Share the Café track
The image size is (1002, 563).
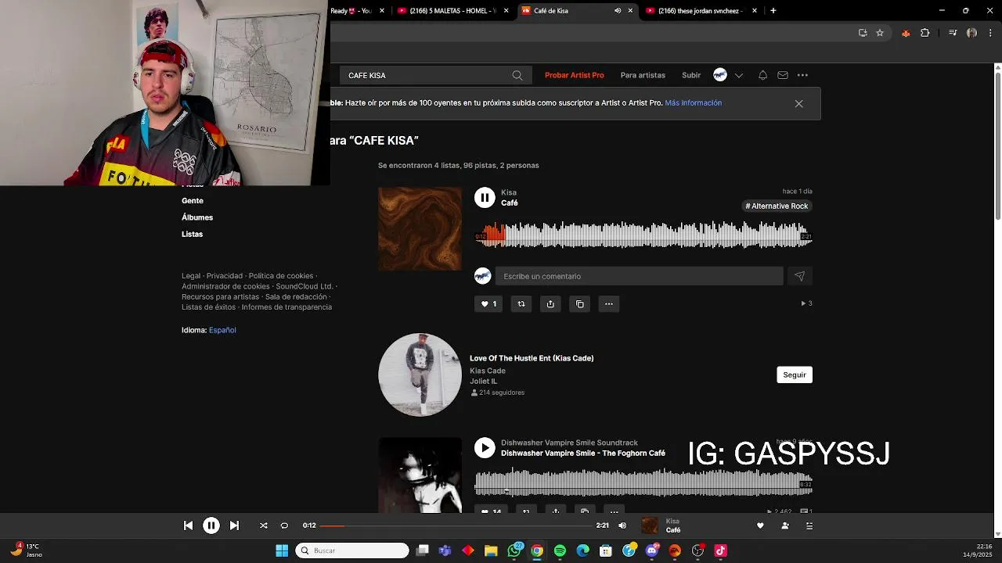coord(550,304)
